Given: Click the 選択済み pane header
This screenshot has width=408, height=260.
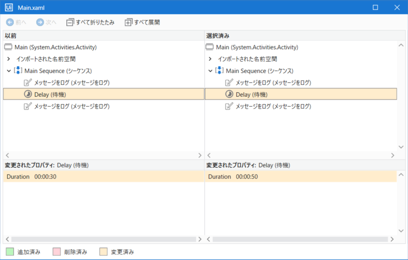Looking at the screenshot, I should click(305, 36).
